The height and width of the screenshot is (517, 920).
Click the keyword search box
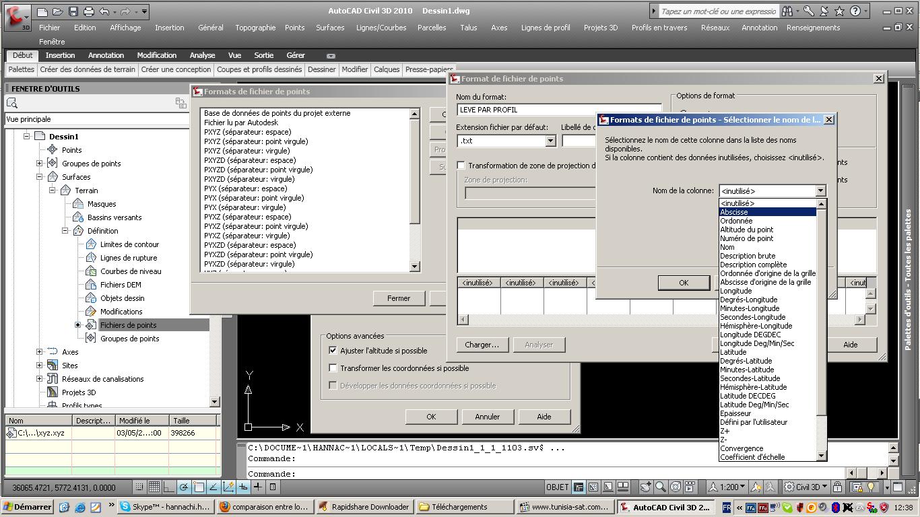[x=718, y=11]
